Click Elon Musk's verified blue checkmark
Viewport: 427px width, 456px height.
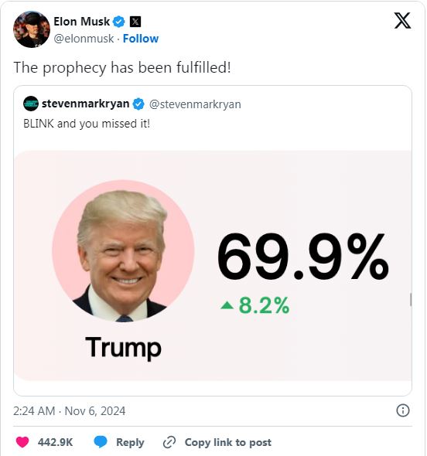point(119,22)
